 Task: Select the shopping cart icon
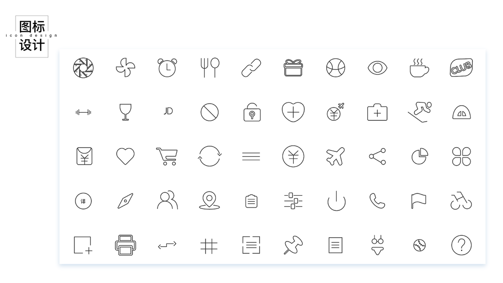pyautogui.click(x=167, y=156)
